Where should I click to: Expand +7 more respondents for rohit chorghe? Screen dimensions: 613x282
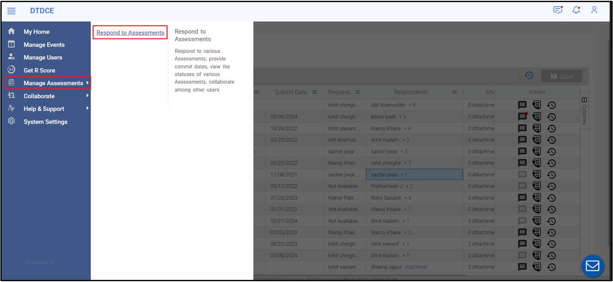coord(407,163)
